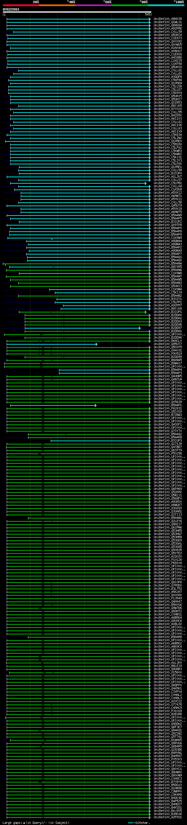Select the UniRef100_A8I1V3 label

point(167,119)
